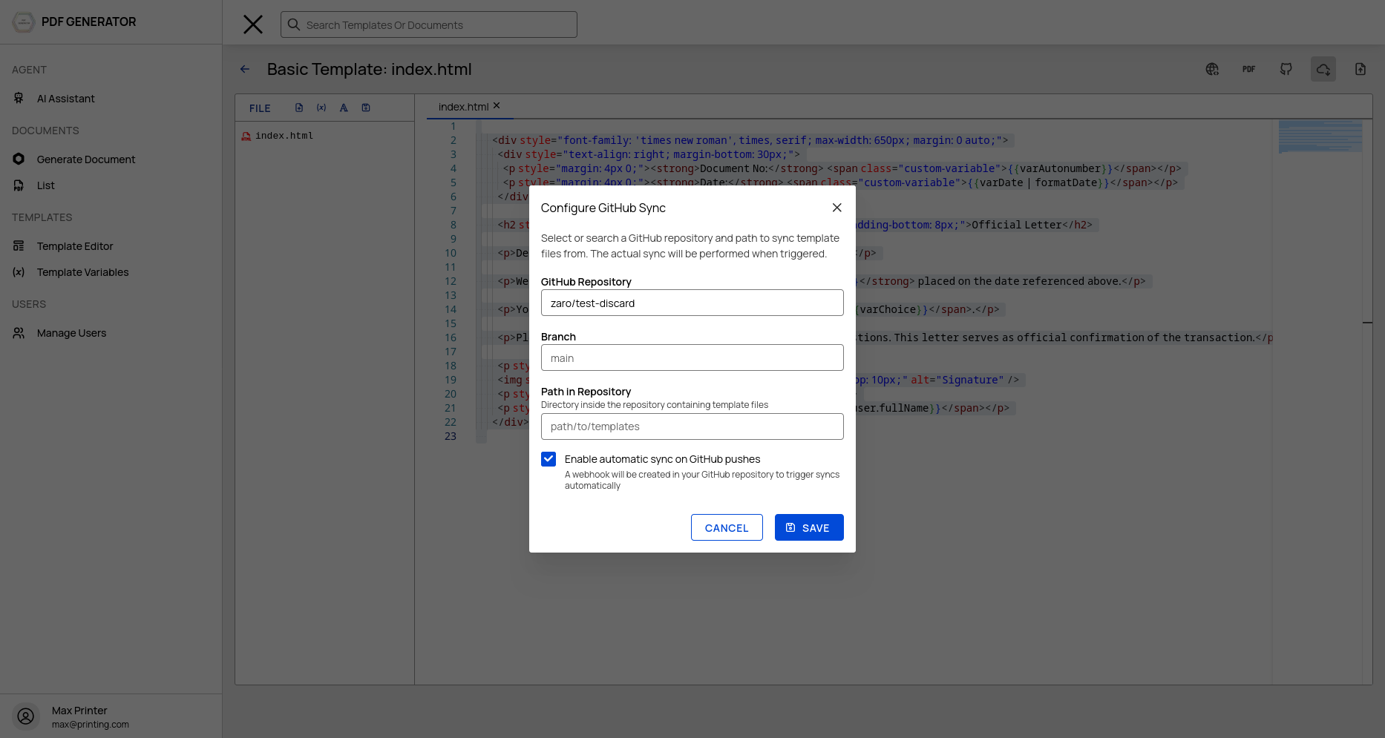Open the globe web preview icon
1385x738 pixels.
(x=1212, y=69)
